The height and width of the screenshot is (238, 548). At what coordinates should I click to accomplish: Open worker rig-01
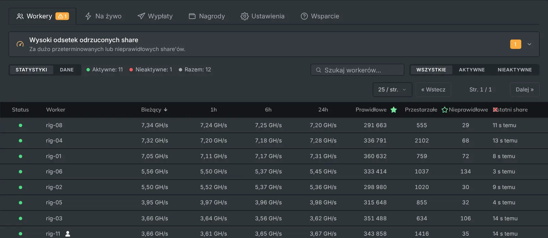pyautogui.click(x=54, y=156)
